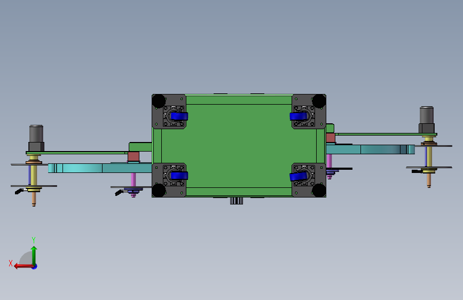The image size is (463, 300).
Task: Click the red X axis arrow of the triad
Action: coord(23,266)
